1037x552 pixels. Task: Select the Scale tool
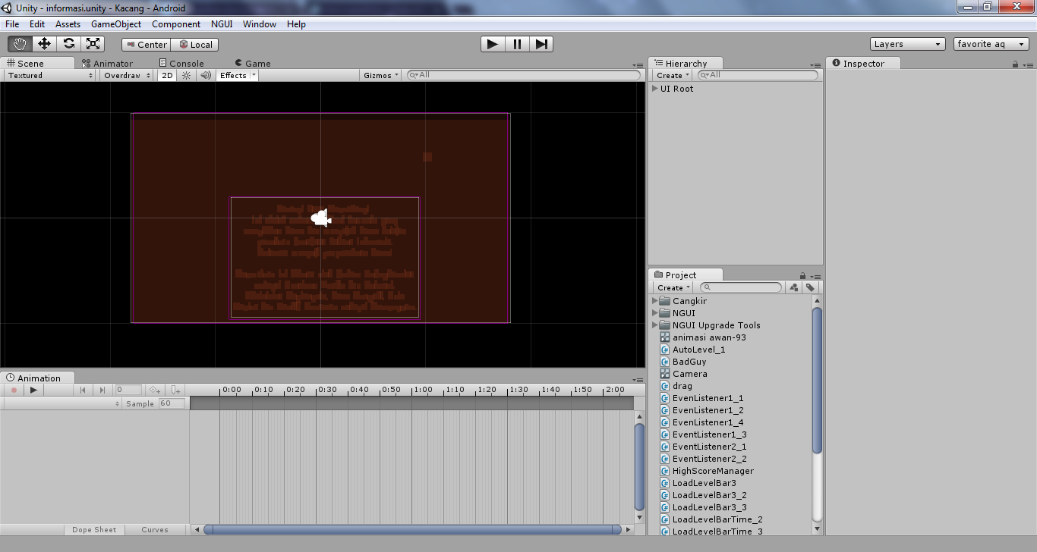93,44
